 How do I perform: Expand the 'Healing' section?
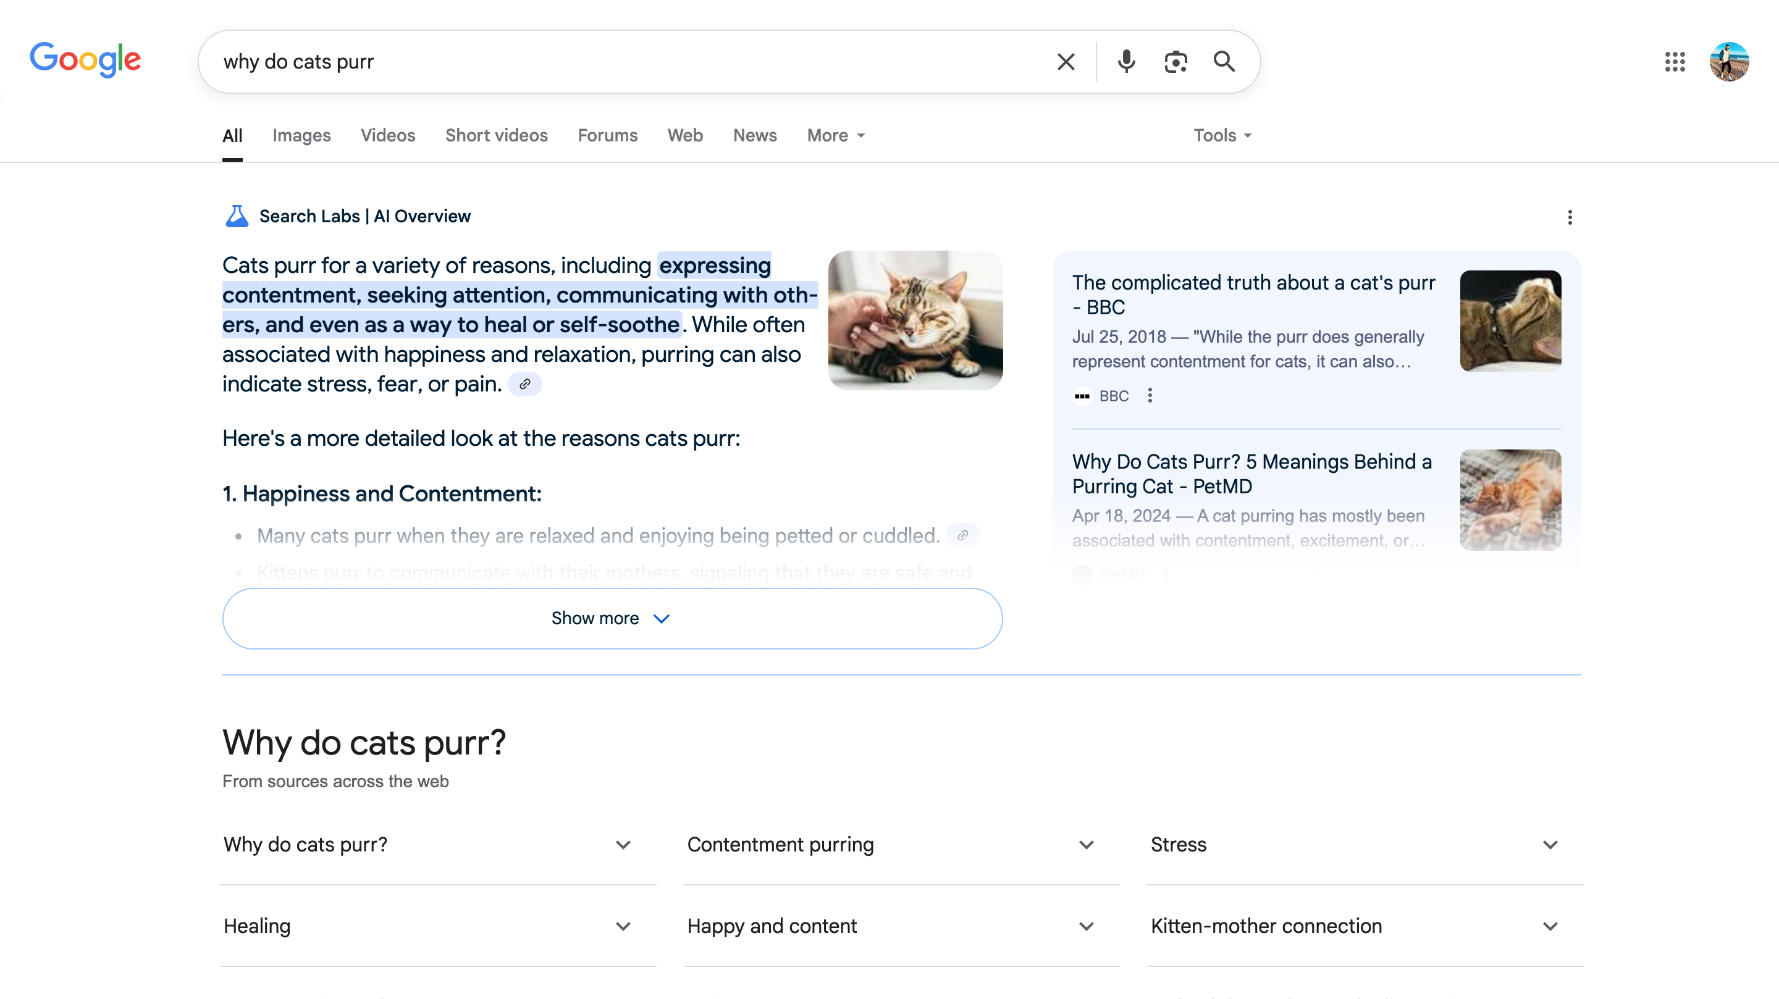(438, 927)
